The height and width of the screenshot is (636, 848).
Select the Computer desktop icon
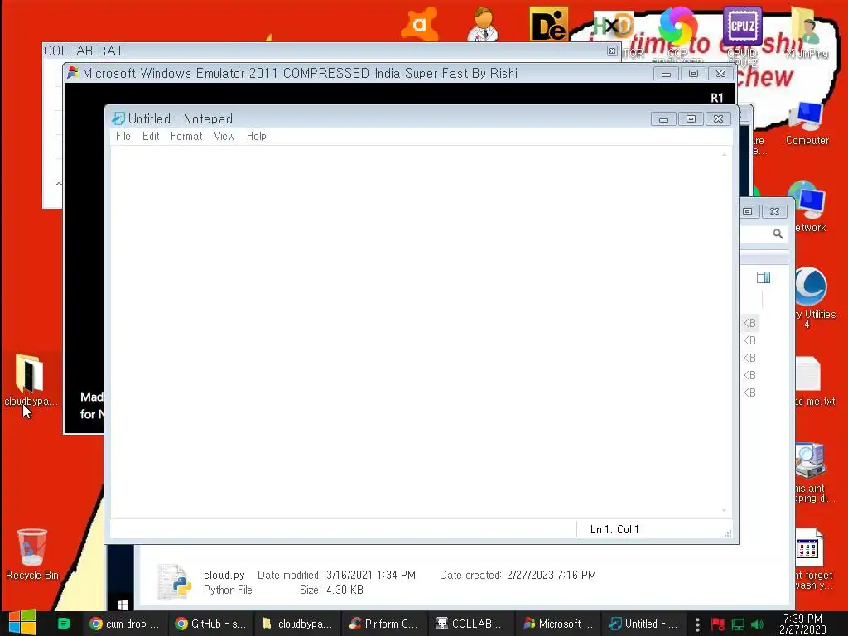click(807, 123)
